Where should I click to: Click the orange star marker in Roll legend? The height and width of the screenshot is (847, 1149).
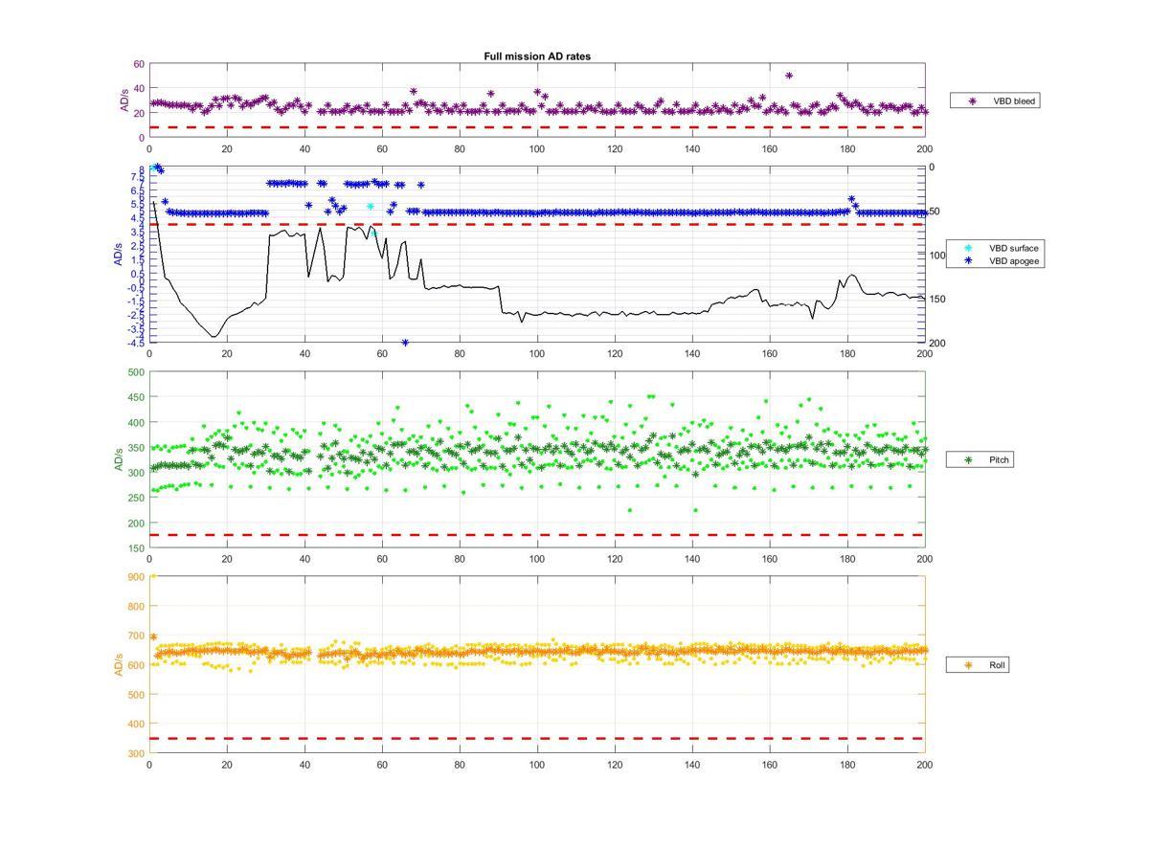click(969, 664)
